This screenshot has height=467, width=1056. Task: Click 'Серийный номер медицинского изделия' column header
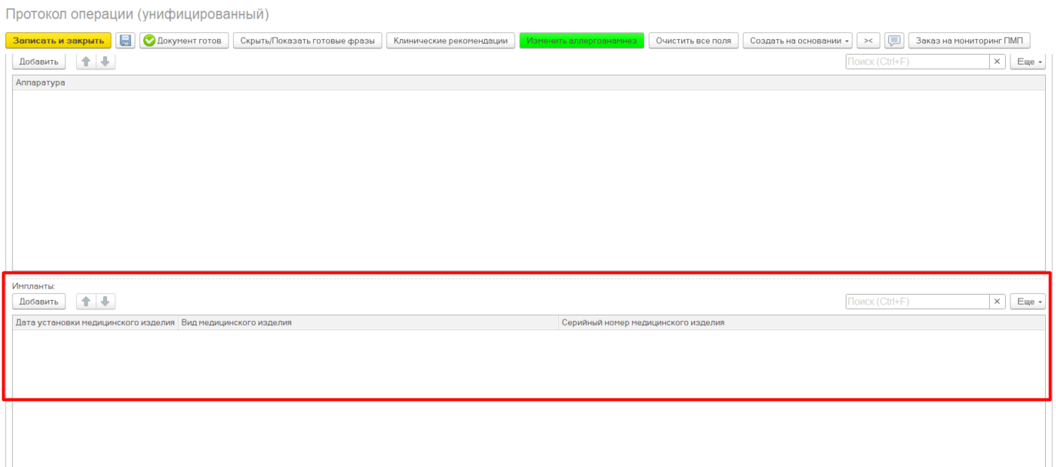(x=643, y=323)
